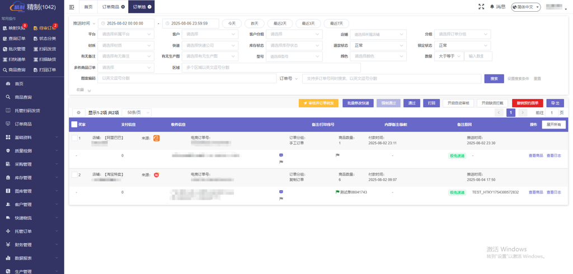
Task: Click the green flag on order 2
Action: click(337, 192)
